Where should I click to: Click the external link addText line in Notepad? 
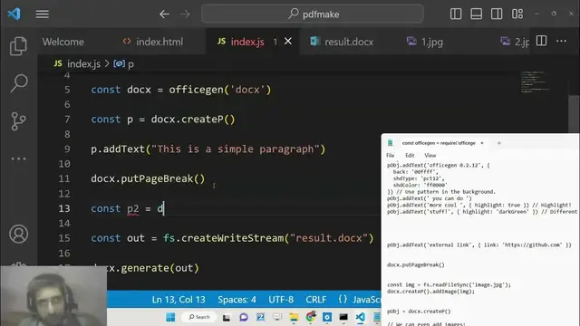click(479, 245)
